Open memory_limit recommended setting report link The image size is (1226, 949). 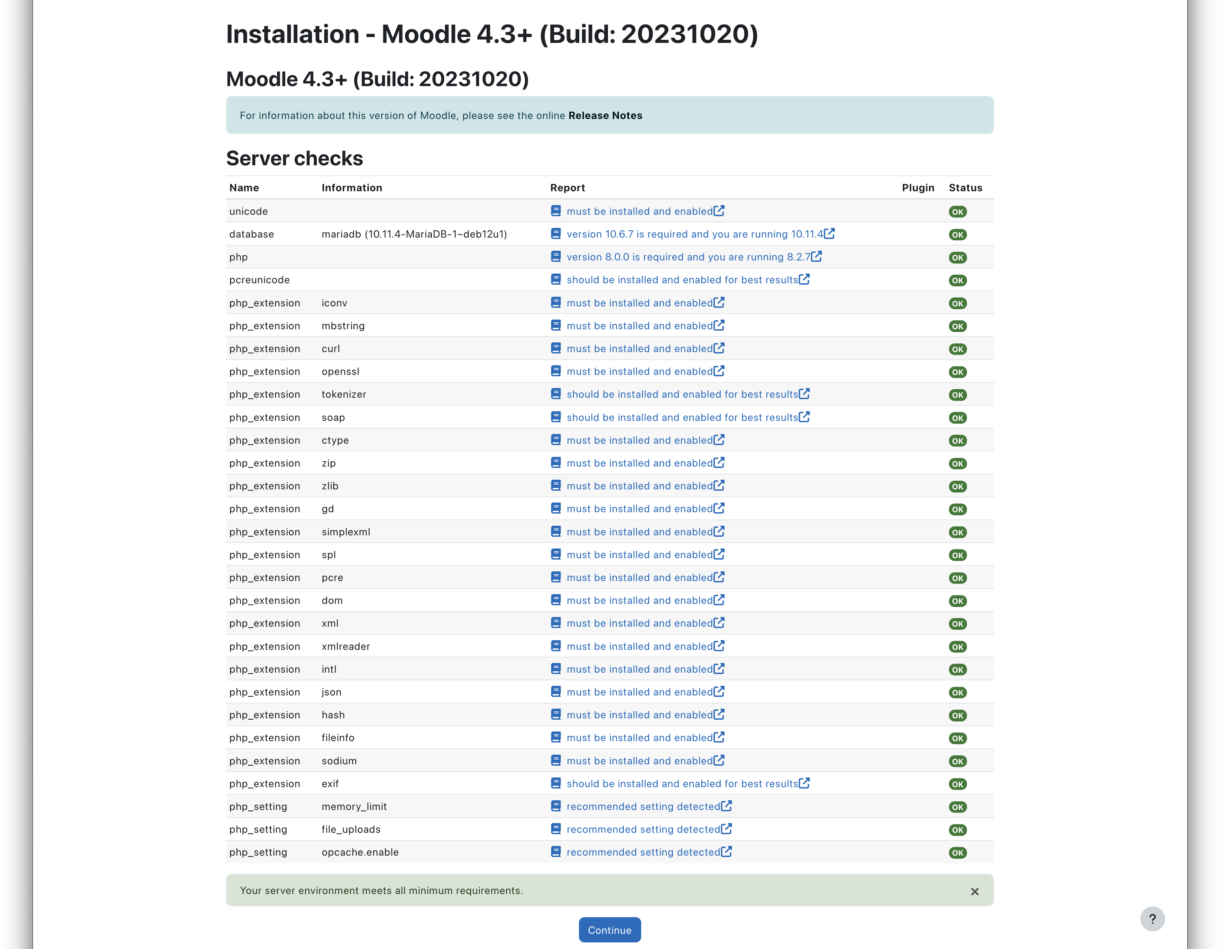[643, 807]
